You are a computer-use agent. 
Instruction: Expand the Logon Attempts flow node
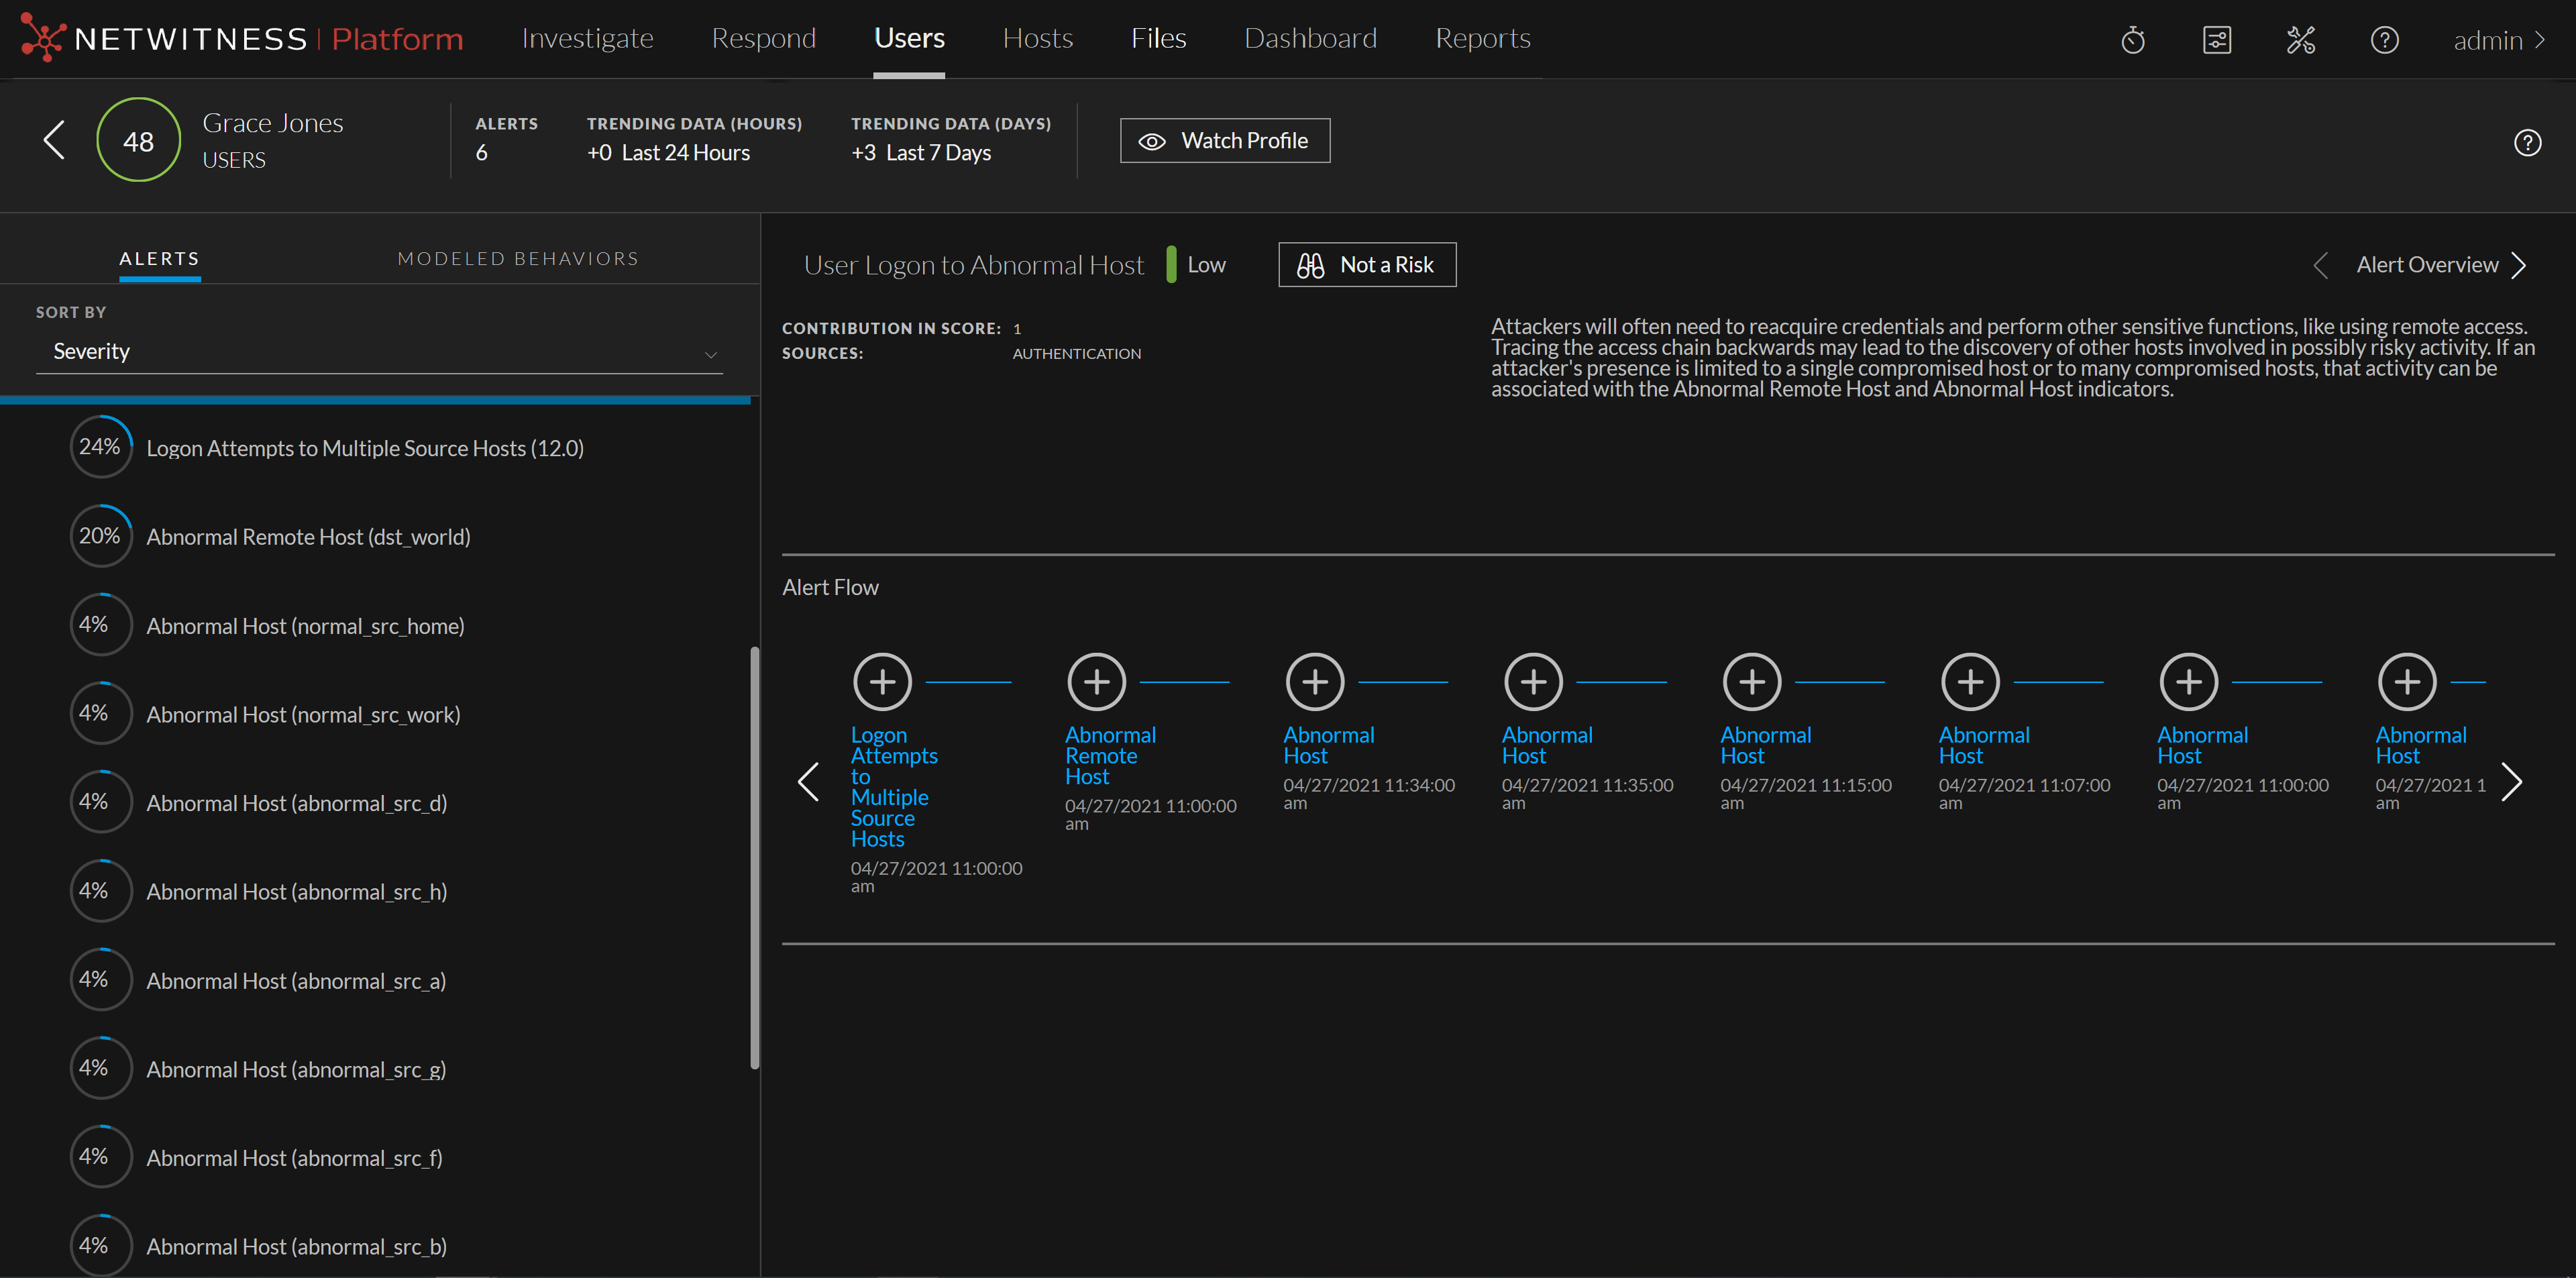882,682
